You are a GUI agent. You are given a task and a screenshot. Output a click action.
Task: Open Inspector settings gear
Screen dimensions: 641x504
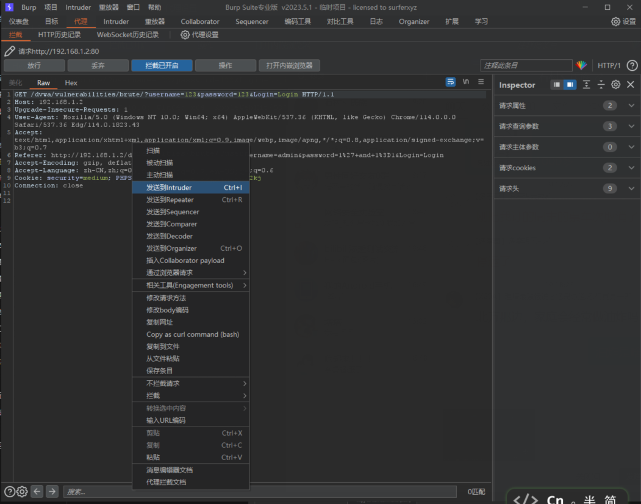[x=616, y=85]
